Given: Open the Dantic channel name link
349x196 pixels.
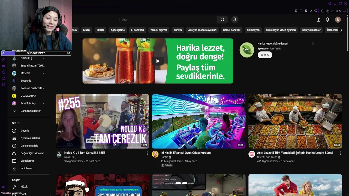Looking at the screenshot, I should point(164,157).
